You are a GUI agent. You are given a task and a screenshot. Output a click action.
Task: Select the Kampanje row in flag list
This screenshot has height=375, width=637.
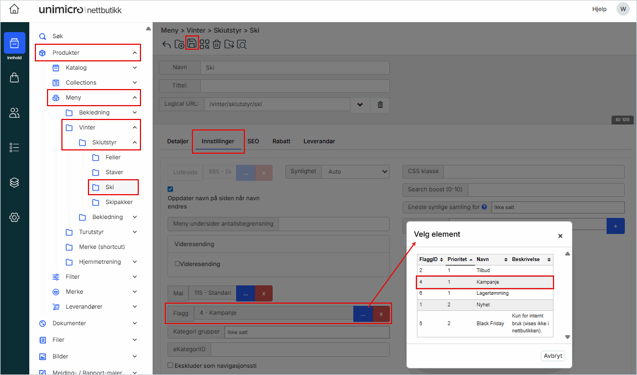click(485, 282)
